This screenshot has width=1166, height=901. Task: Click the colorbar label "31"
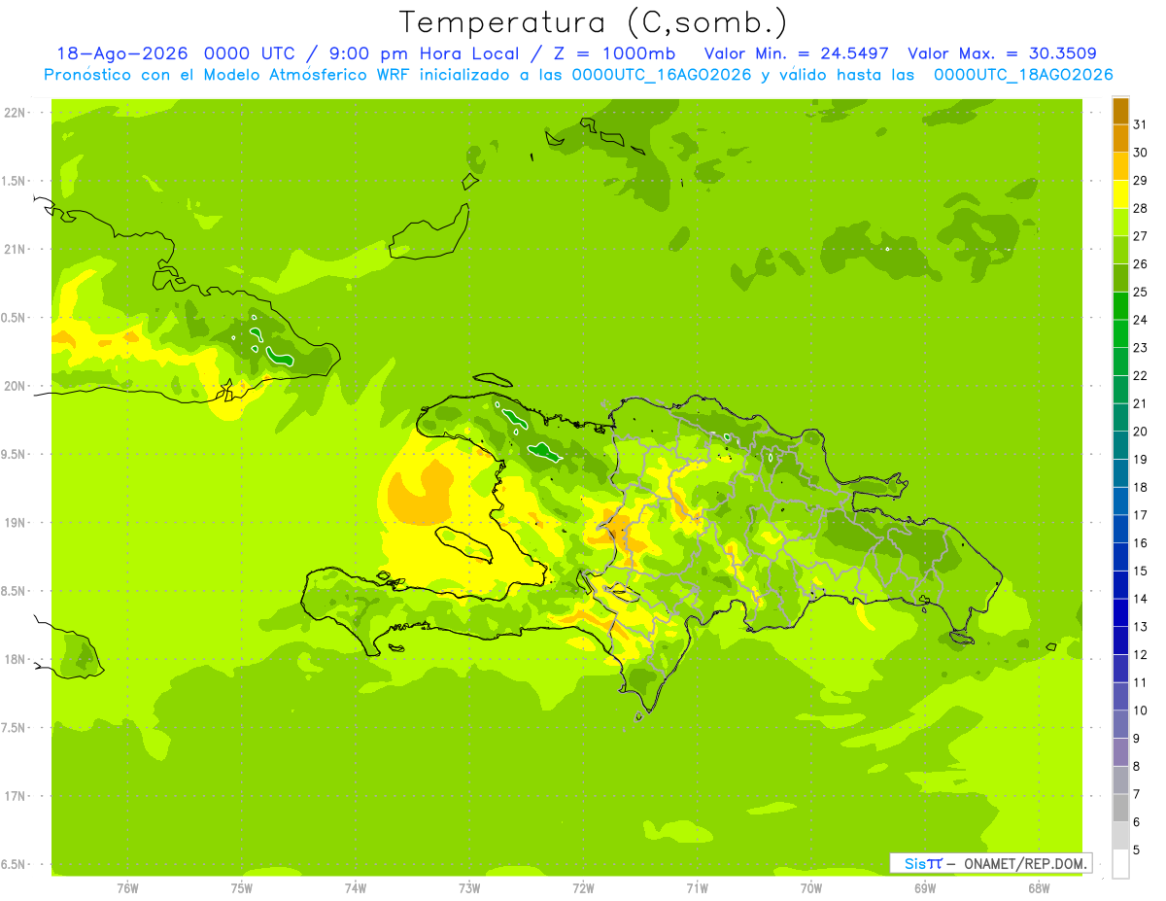1141,124
